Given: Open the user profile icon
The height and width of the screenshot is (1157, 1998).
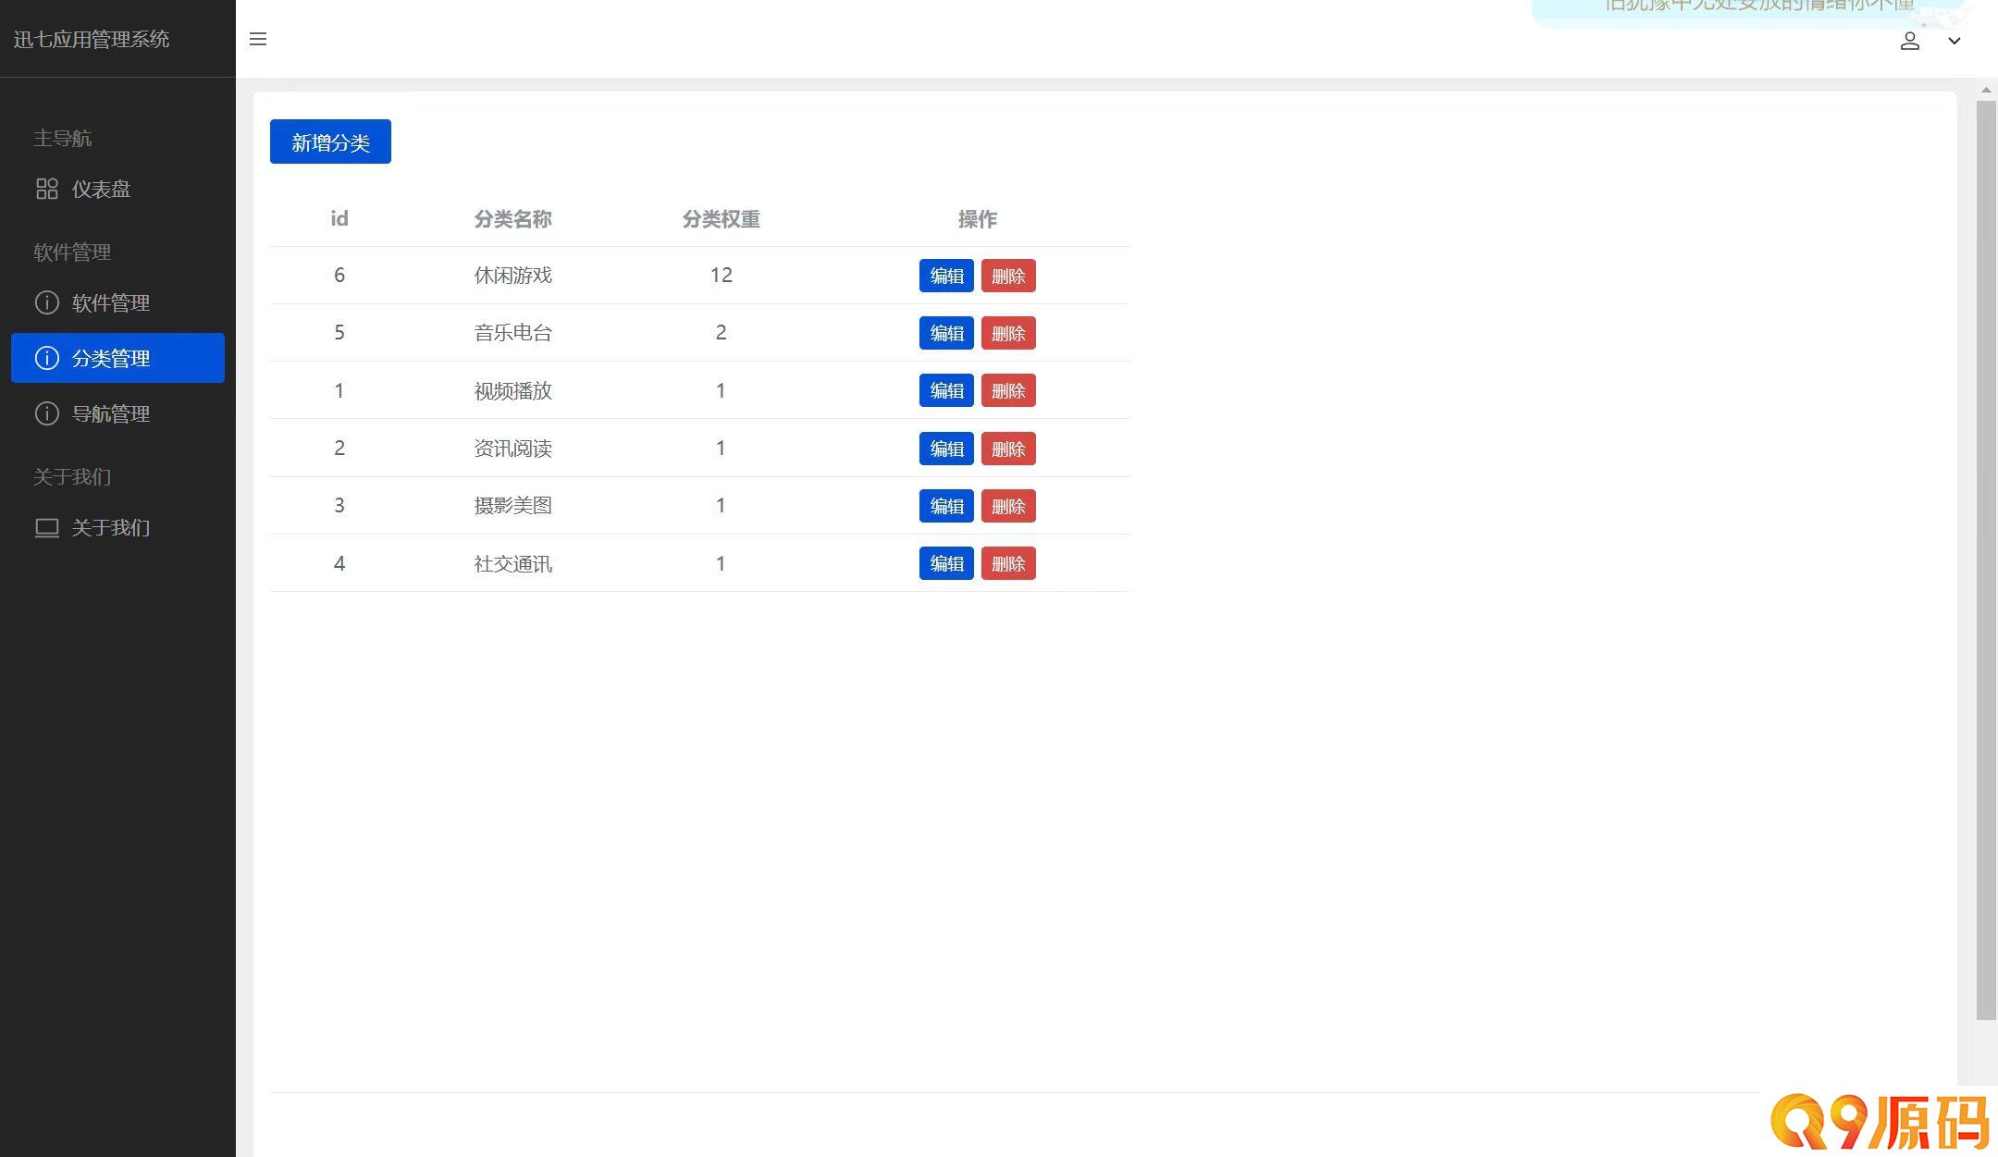Looking at the screenshot, I should pos(1909,41).
